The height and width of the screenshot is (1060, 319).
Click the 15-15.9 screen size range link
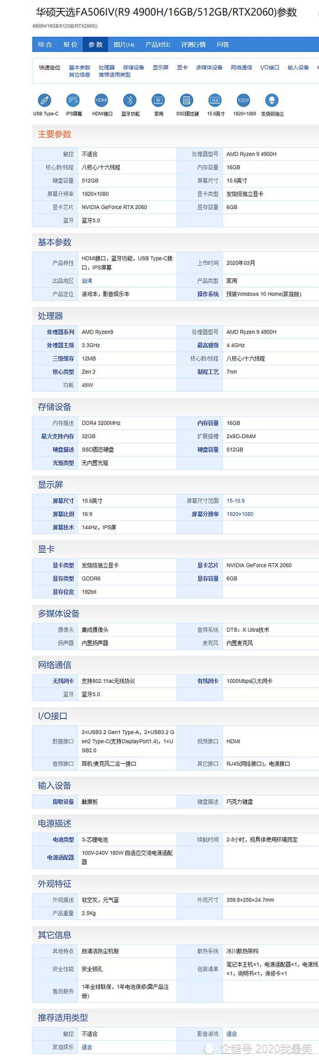click(236, 501)
